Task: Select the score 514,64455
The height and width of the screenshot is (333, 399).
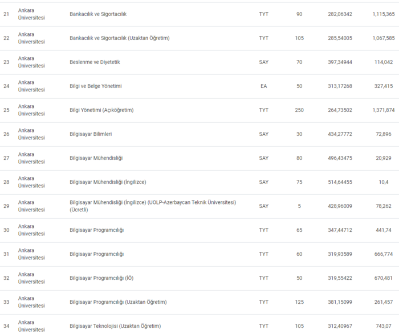Action: 340,182
